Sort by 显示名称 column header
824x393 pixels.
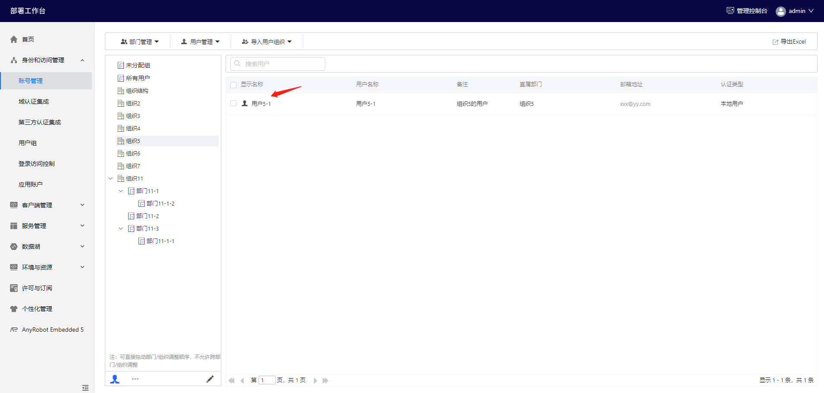252,84
